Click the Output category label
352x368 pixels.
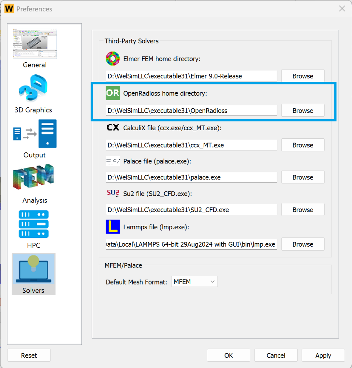[35, 155]
